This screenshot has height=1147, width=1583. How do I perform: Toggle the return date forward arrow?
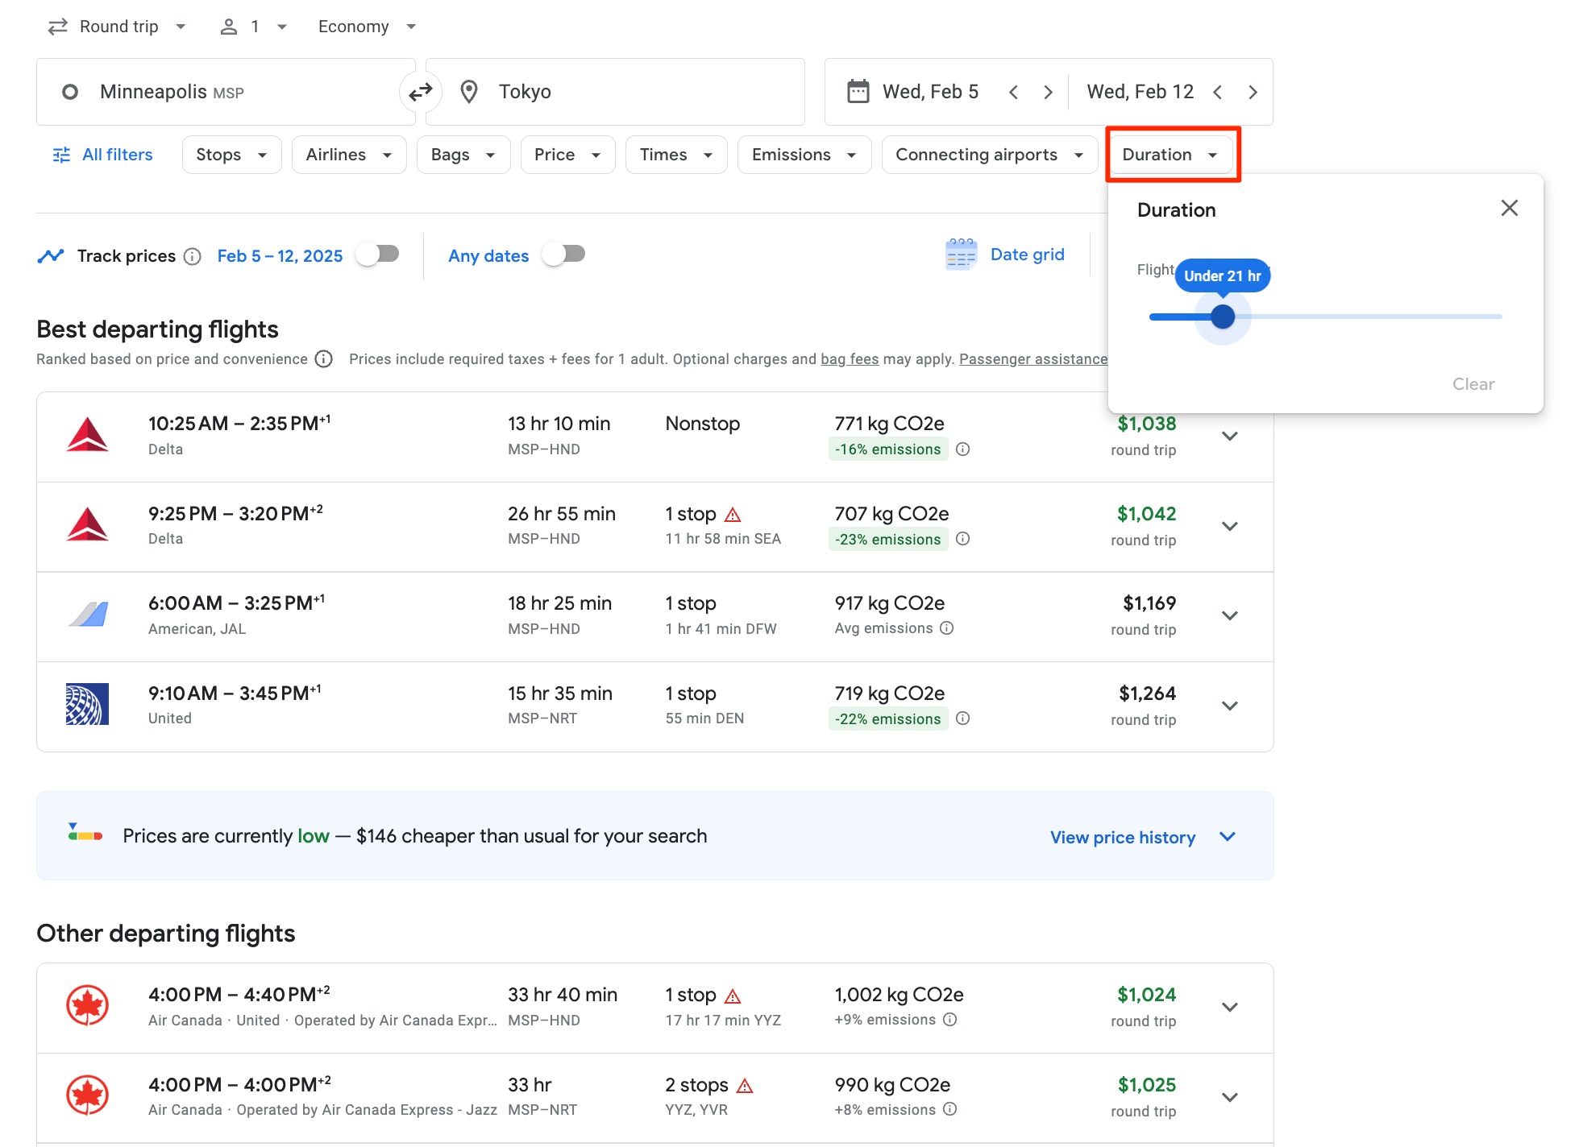pos(1253,92)
